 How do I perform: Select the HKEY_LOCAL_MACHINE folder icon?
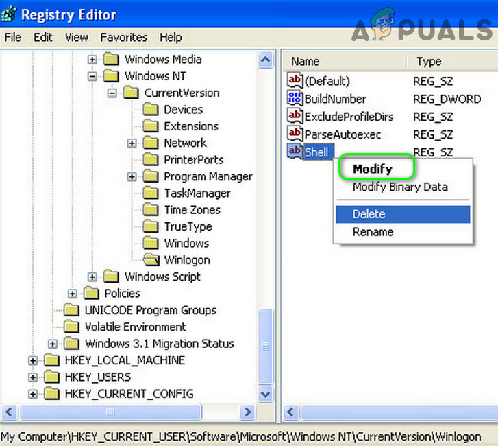click(x=52, y=360)
